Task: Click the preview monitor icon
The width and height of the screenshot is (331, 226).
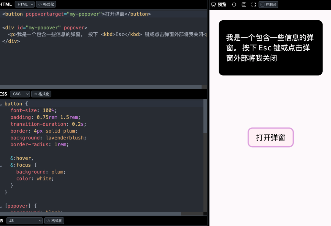Action: 213,4
